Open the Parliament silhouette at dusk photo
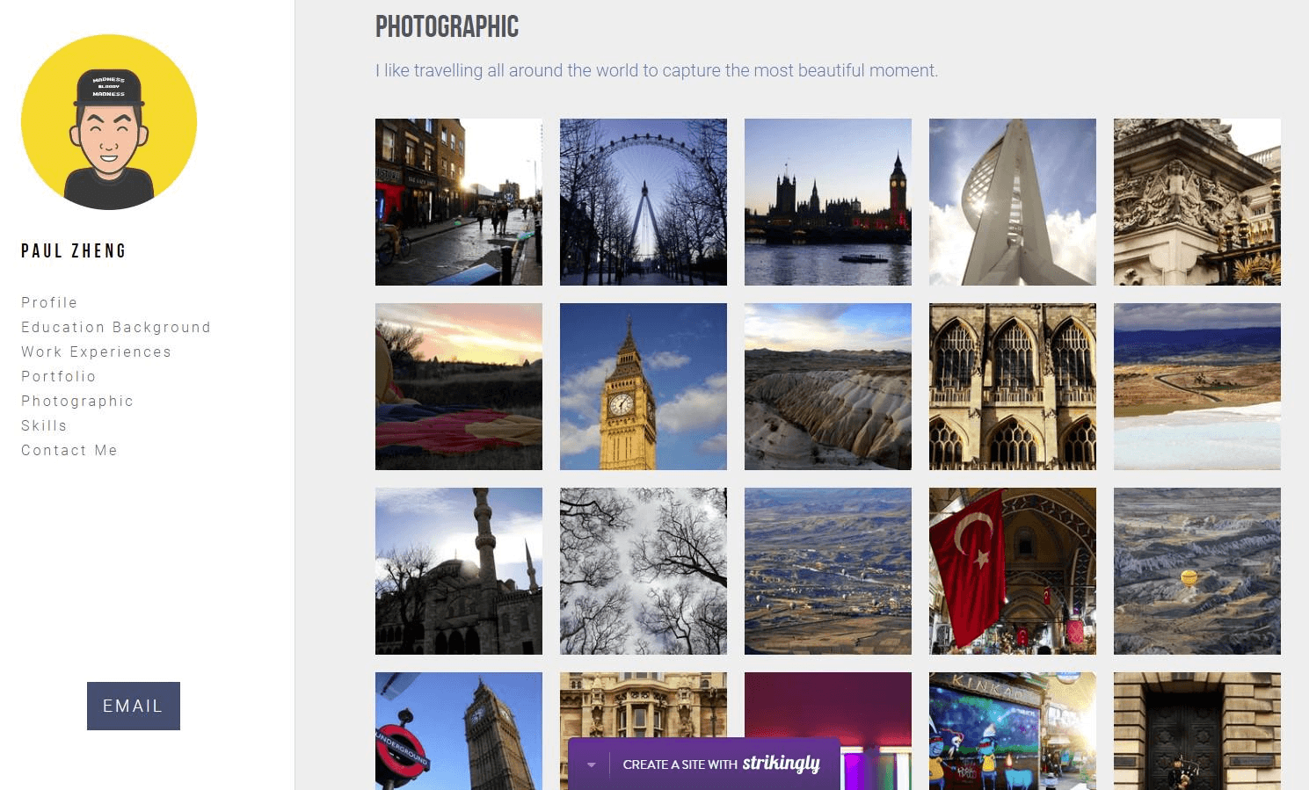Screen dimensions: 1309x790 pyautogui.click(x=828, y=202)
